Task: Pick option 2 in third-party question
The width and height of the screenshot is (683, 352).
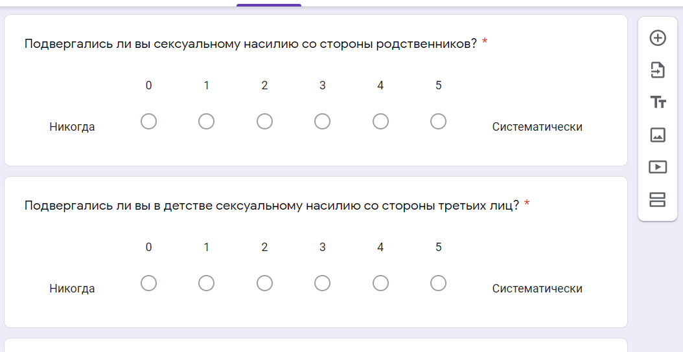Action: click(x=264, y=283)
